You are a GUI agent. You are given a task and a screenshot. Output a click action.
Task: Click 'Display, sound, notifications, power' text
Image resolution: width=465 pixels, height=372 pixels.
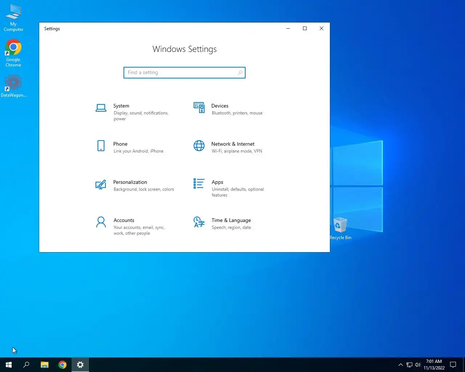tap(141, 116)
